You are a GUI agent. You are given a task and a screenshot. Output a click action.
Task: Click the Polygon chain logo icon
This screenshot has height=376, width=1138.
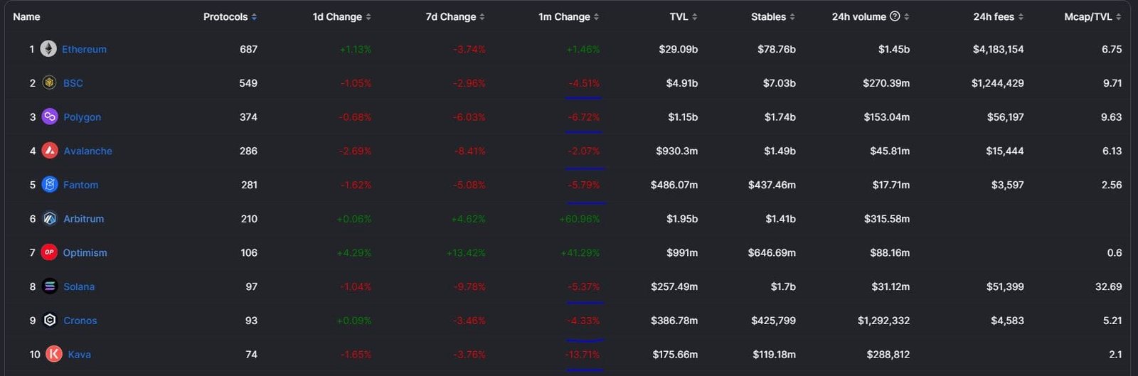(50, 117)
